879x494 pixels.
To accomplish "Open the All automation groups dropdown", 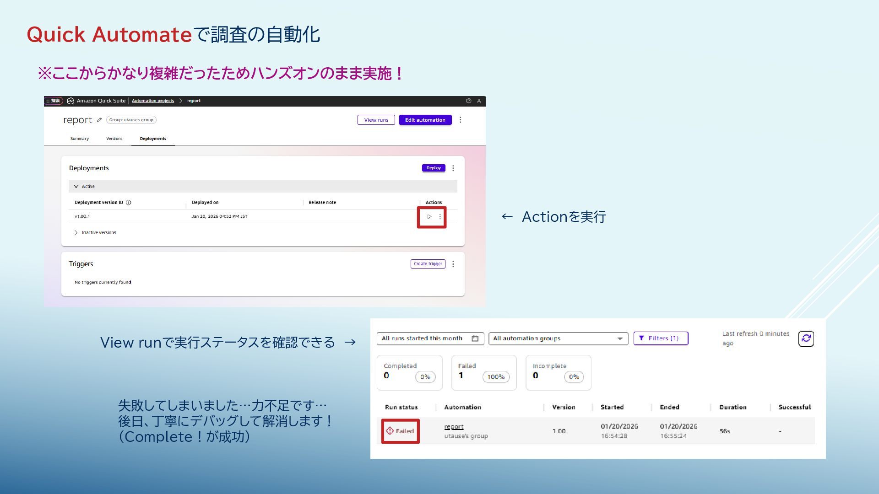I will pos(558,338).
